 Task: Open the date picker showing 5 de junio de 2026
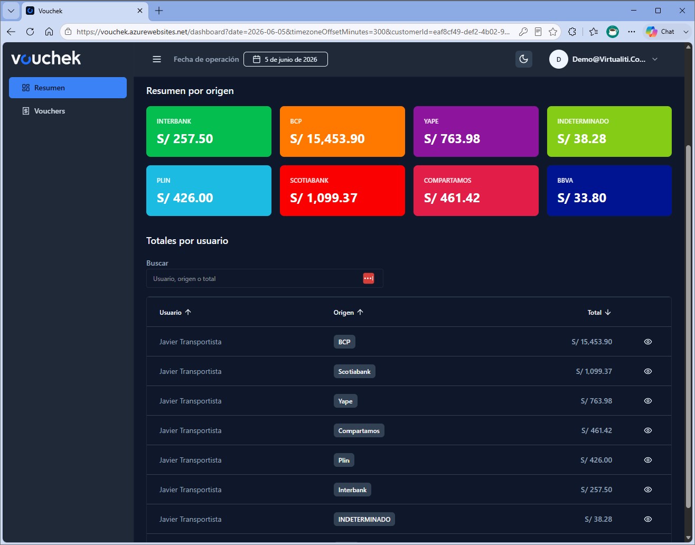coord(286,59)
